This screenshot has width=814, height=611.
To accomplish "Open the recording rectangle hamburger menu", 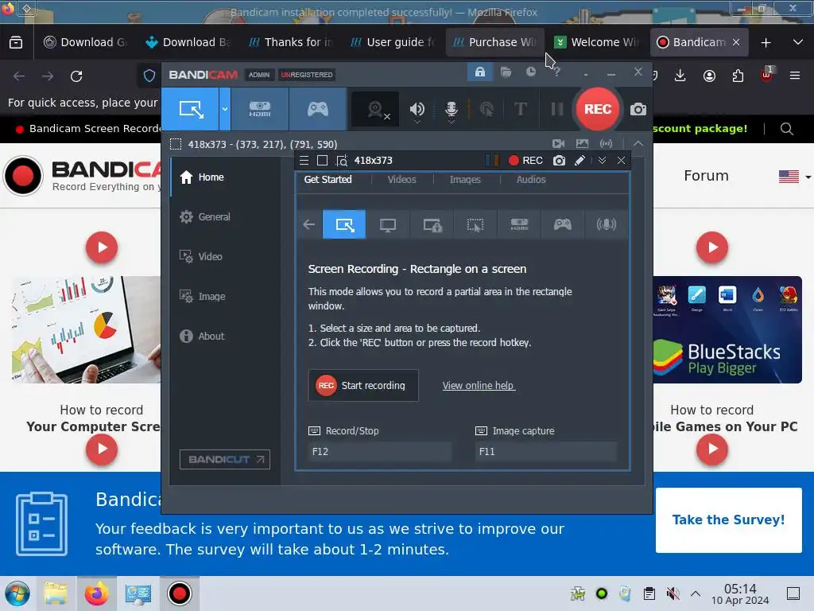I will 304,160.
